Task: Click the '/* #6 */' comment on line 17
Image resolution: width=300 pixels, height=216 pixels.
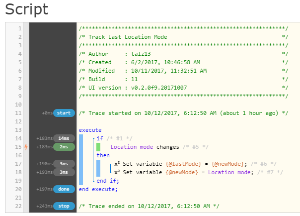Action: click(264, 164)
